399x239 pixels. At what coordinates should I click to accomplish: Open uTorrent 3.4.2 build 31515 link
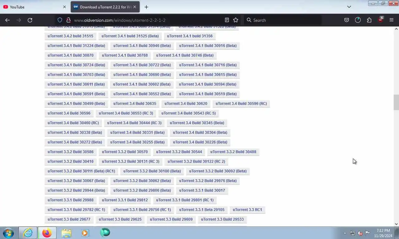click(x=70, y=36)
